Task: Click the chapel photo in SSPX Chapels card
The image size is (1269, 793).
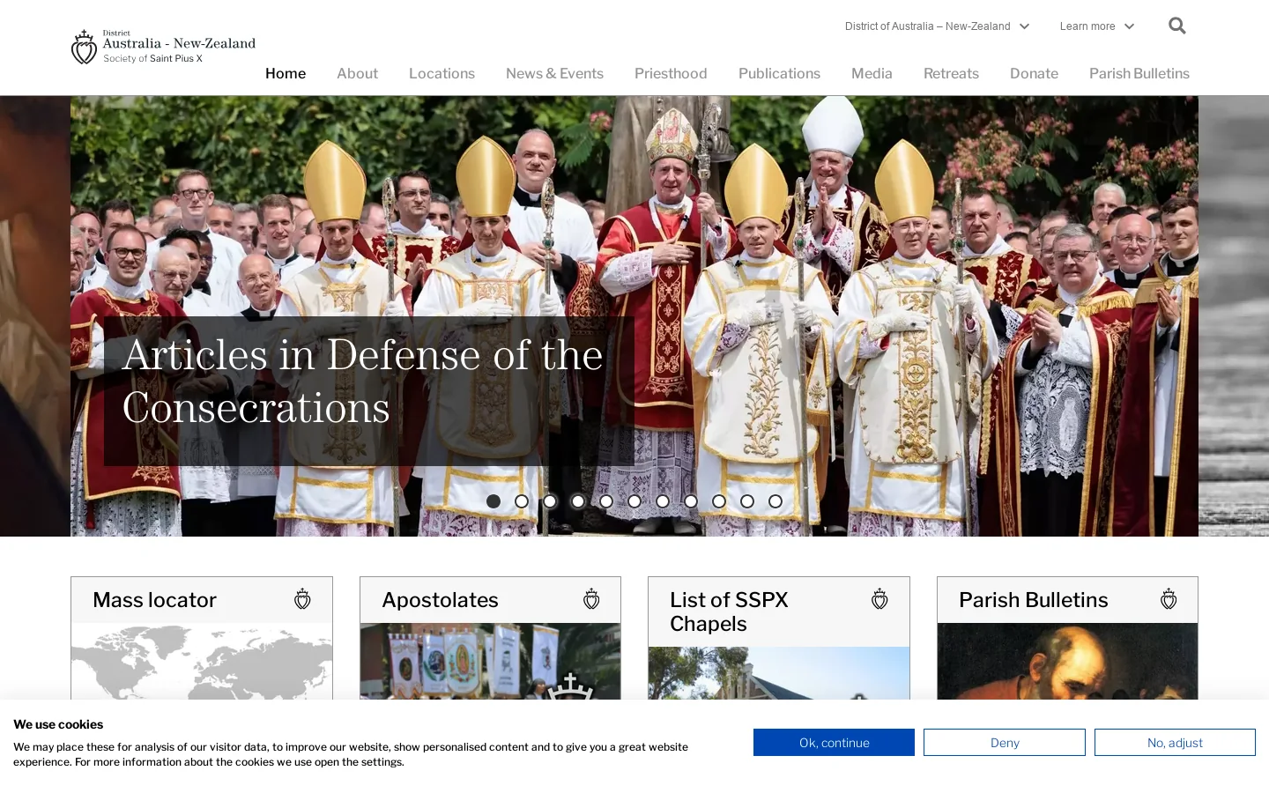Action: coord(779,674)
